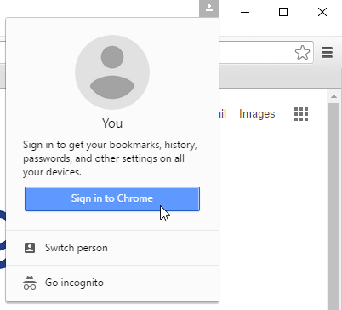Screen dimensions: 342x310
Task: Click the partially hidden Gmail link
Action: [223, 114]
